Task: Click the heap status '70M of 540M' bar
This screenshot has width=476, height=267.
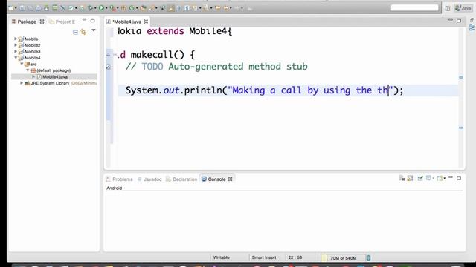Action: point(343,258)
